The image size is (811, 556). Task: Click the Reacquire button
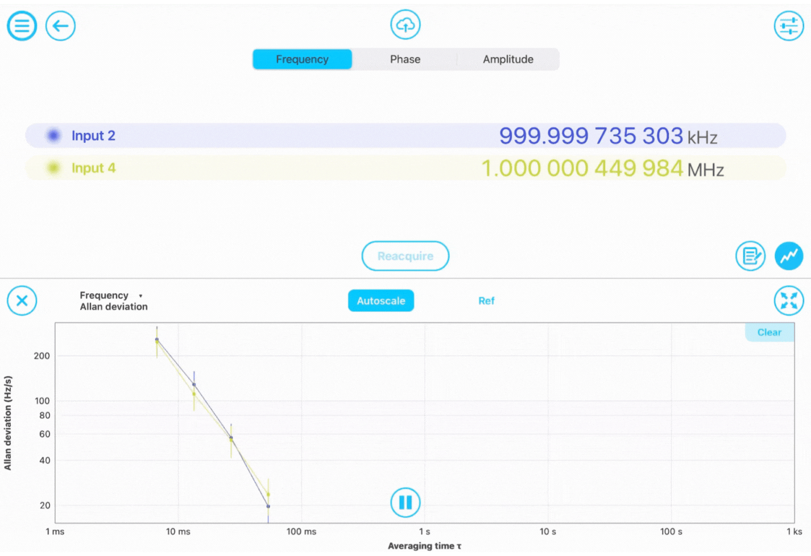(x=405, y=256)
